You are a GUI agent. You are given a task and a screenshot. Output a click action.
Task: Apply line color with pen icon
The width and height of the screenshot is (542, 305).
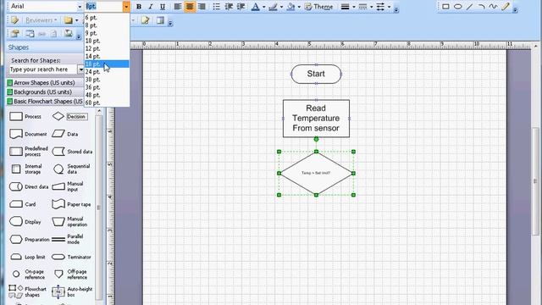[x=273, y=7]
